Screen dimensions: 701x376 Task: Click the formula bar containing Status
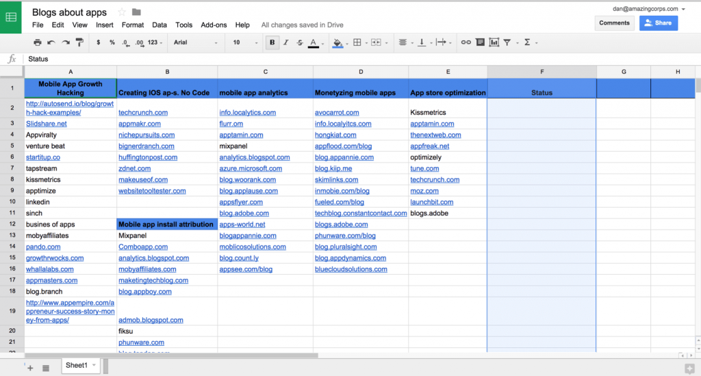[x=362, y=59]
